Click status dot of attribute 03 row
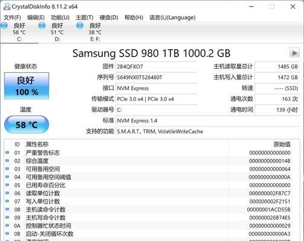This screenshot has height=241, width=304. coord(7,169)
